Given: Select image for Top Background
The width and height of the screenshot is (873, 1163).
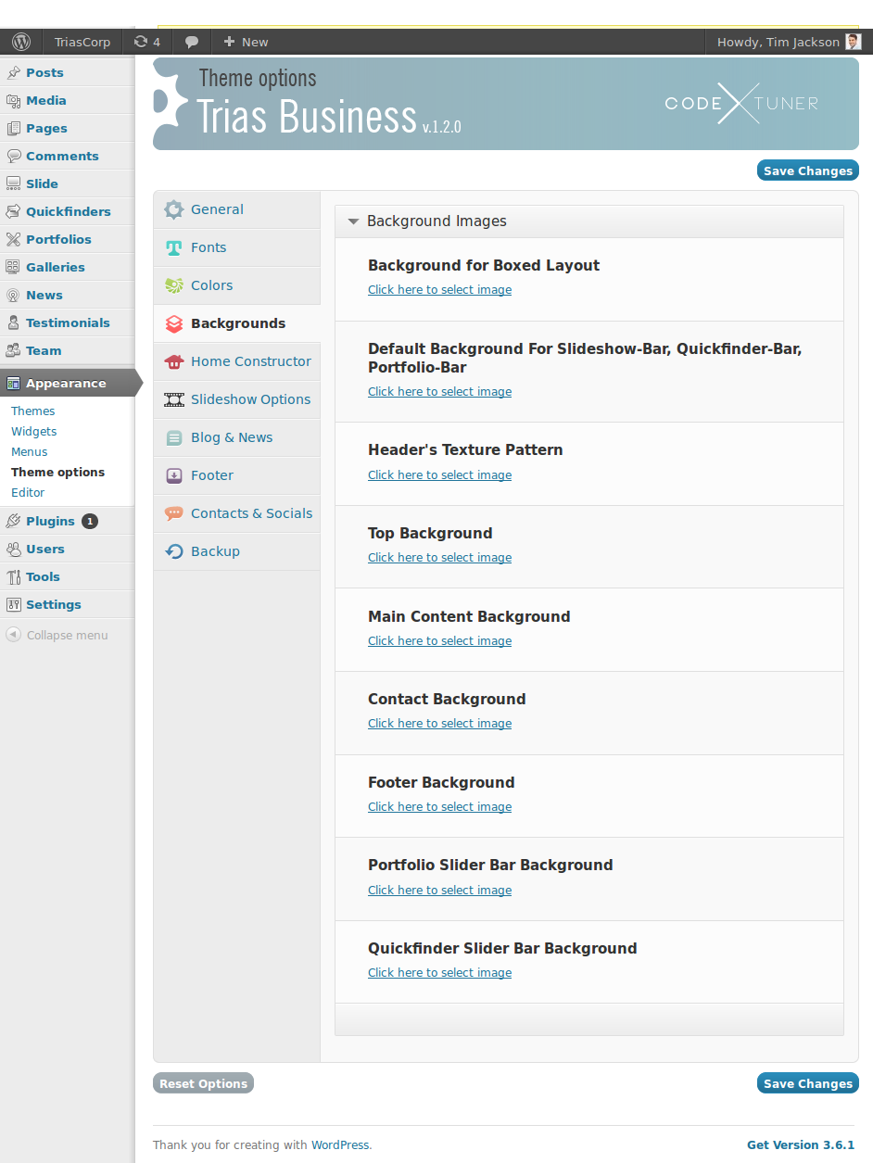Looking at the screenshot, I should tap(439, 558).
